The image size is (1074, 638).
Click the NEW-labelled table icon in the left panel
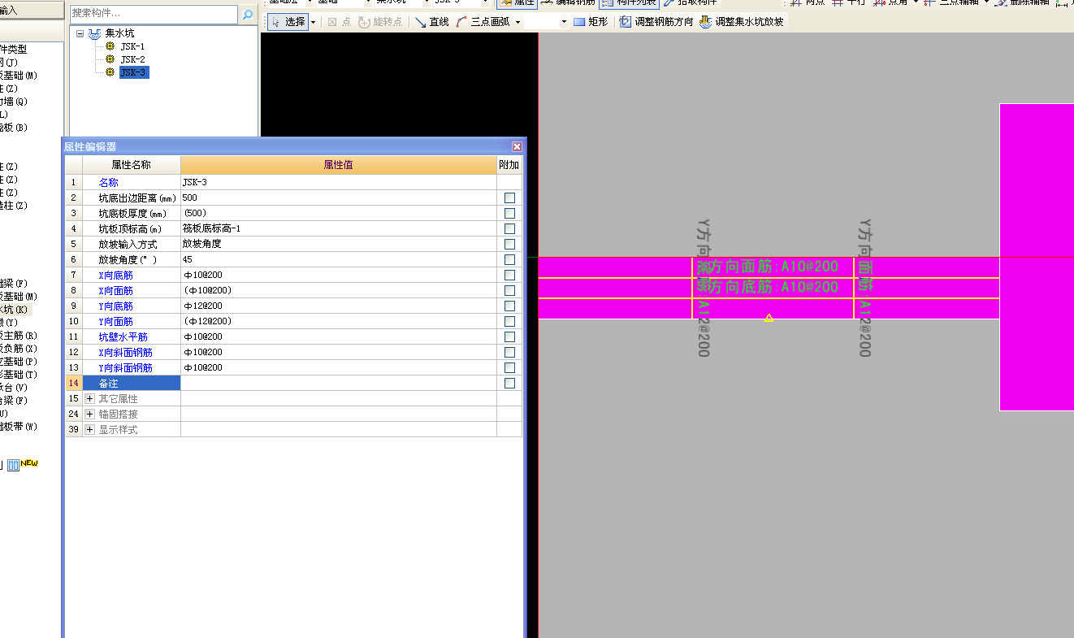(15, 465)
